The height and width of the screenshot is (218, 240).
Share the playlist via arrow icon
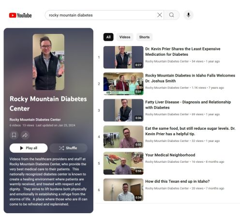coord(25,135)
